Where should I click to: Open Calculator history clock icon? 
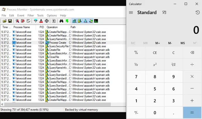pos(198,13)
